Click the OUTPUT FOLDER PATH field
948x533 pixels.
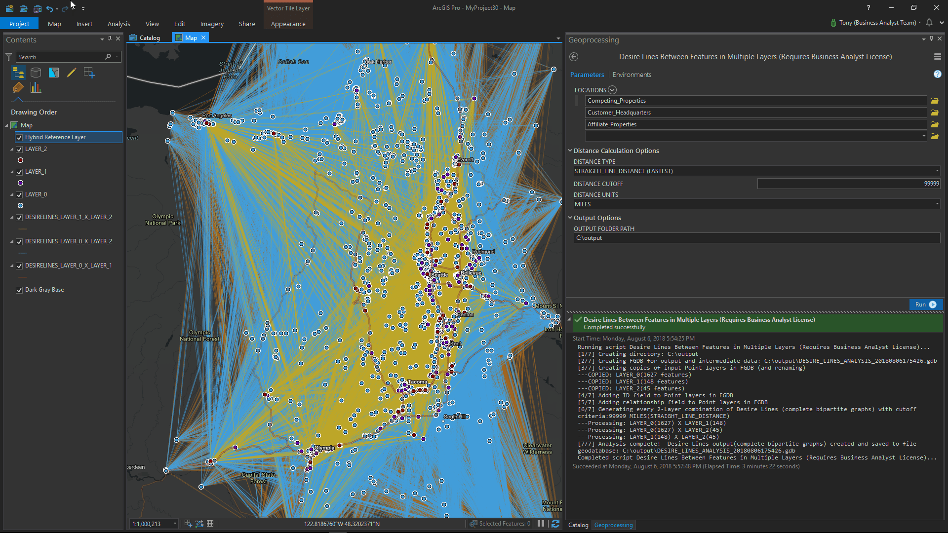[x=756, y=238]
